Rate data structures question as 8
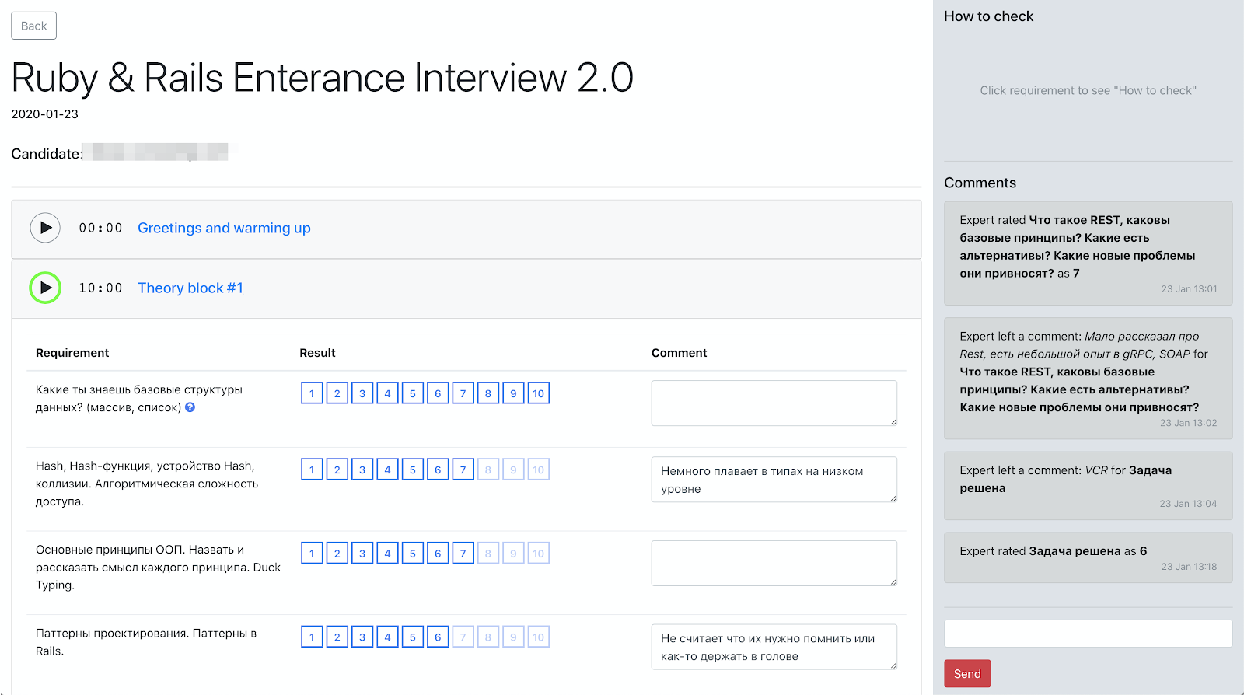This screenshot has height=695, width=1244. coord(488,393)
